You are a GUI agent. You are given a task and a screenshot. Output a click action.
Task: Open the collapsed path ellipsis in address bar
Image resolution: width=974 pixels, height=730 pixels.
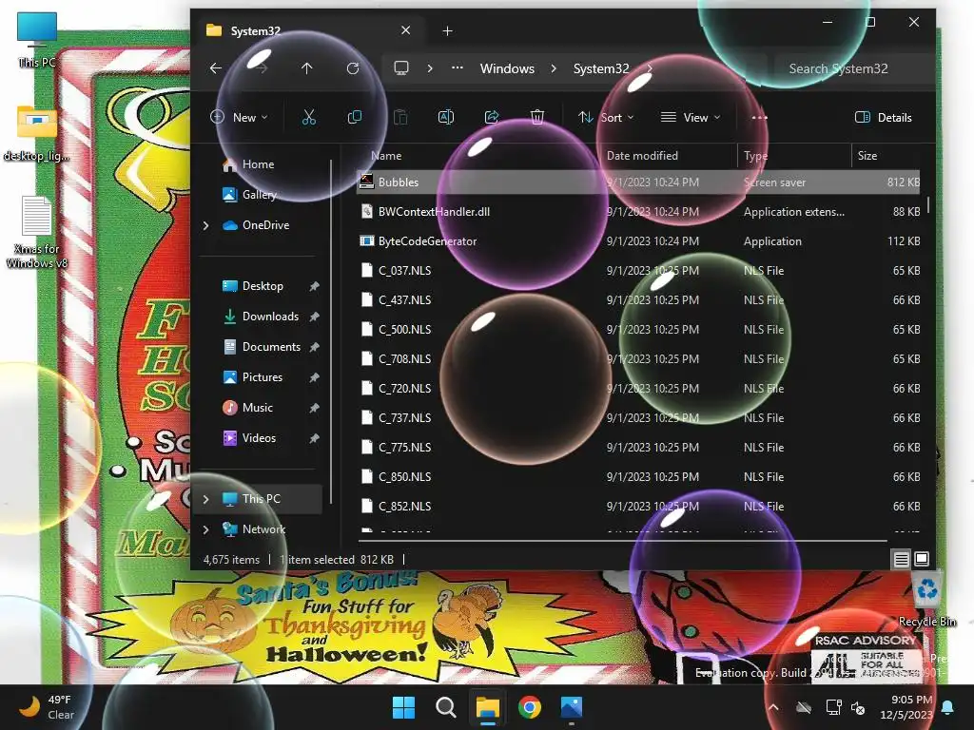coord(458,68)
